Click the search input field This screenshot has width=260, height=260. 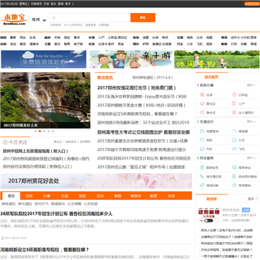click(90, 17)
